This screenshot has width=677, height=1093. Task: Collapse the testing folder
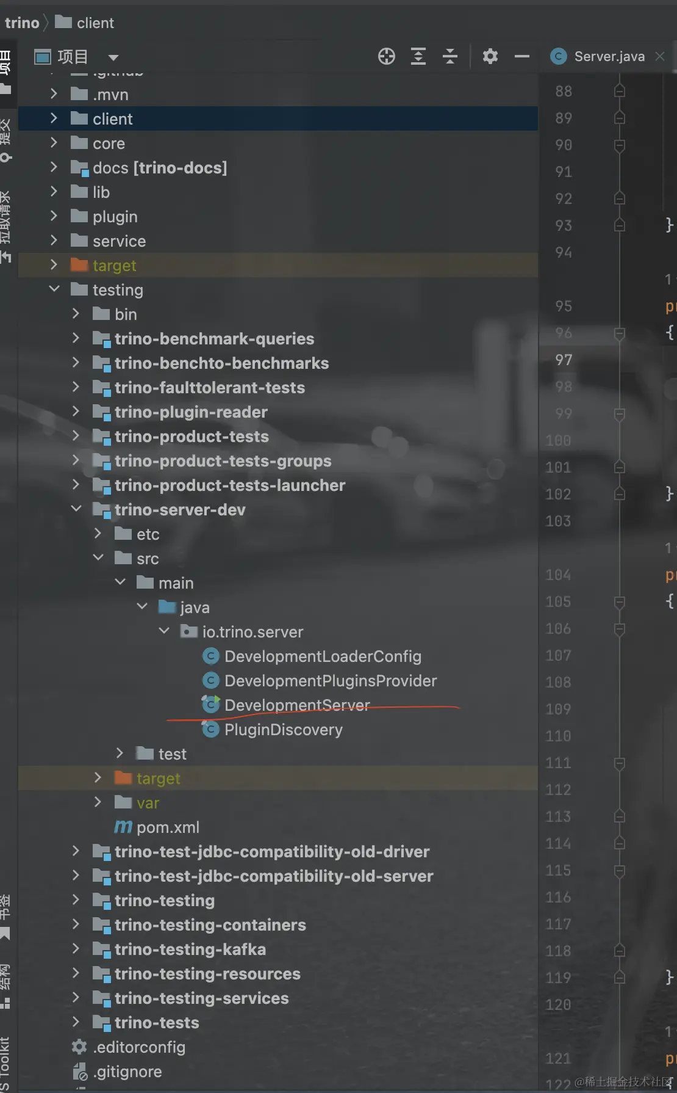[54, 289]
